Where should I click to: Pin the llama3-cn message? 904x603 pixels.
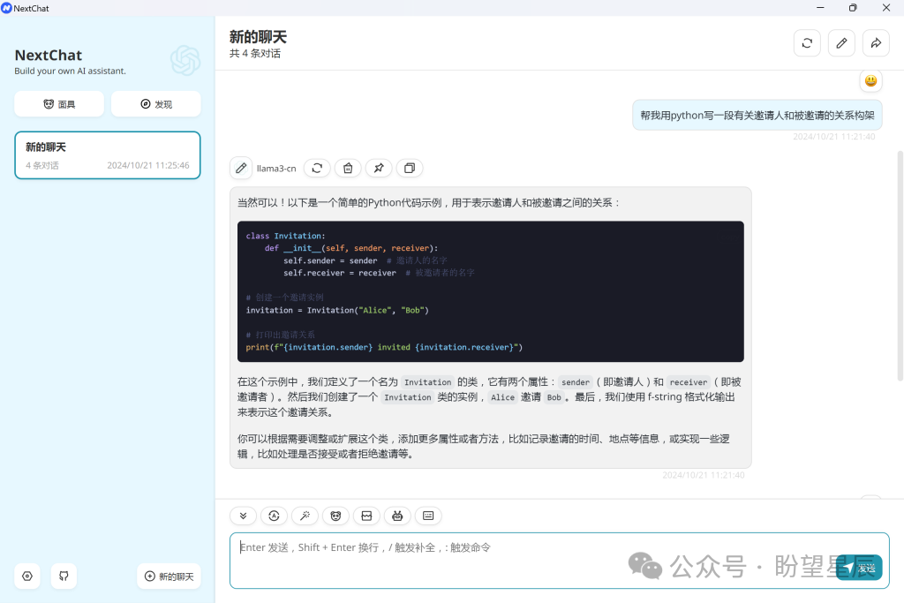click(379, 168)
